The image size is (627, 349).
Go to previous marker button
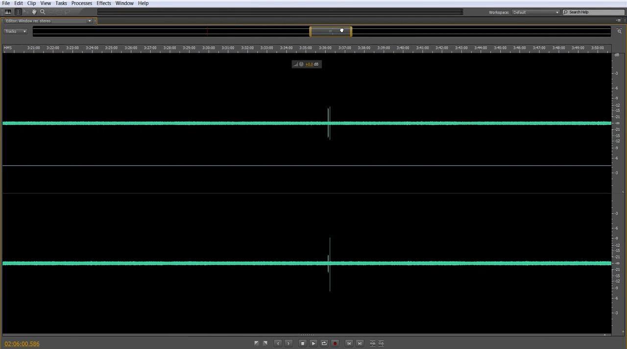[349, 344]
